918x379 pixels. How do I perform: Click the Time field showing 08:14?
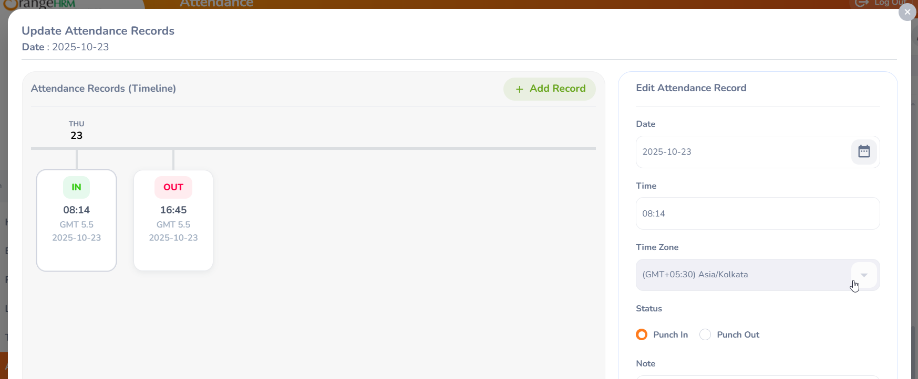point(757,213)
